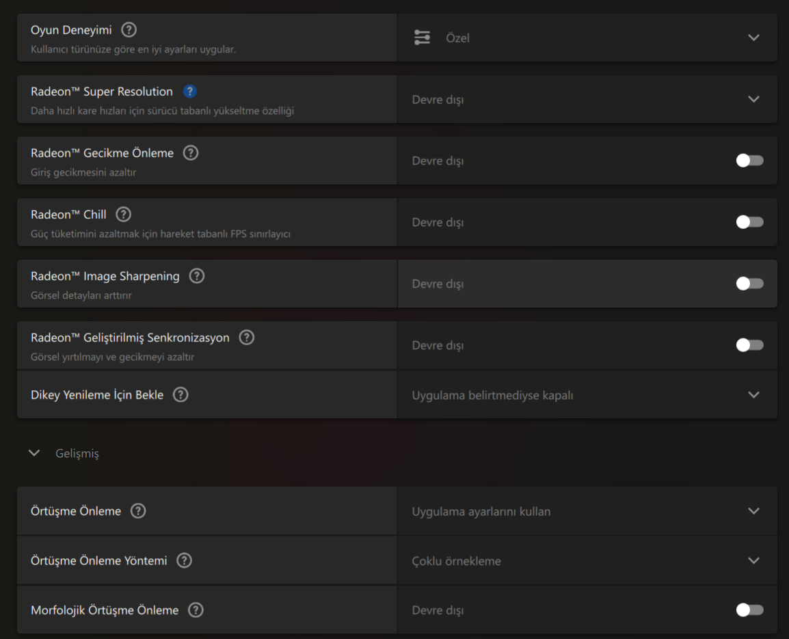Open help for Dikey Yenileme İçin Bekle
The image size is (789, 639).
point(180,394)
